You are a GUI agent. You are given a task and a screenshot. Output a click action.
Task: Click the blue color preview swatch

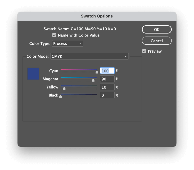pos(33,74)
